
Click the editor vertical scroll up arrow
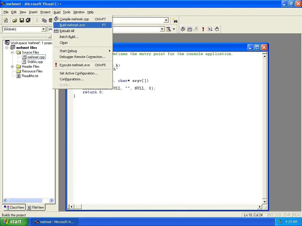265,56
